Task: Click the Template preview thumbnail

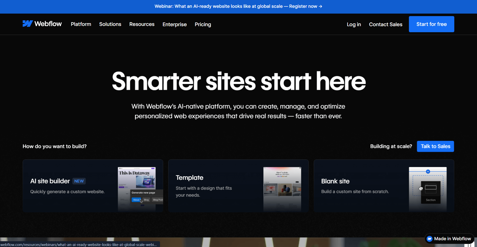Action: click(x=282, y=189)
